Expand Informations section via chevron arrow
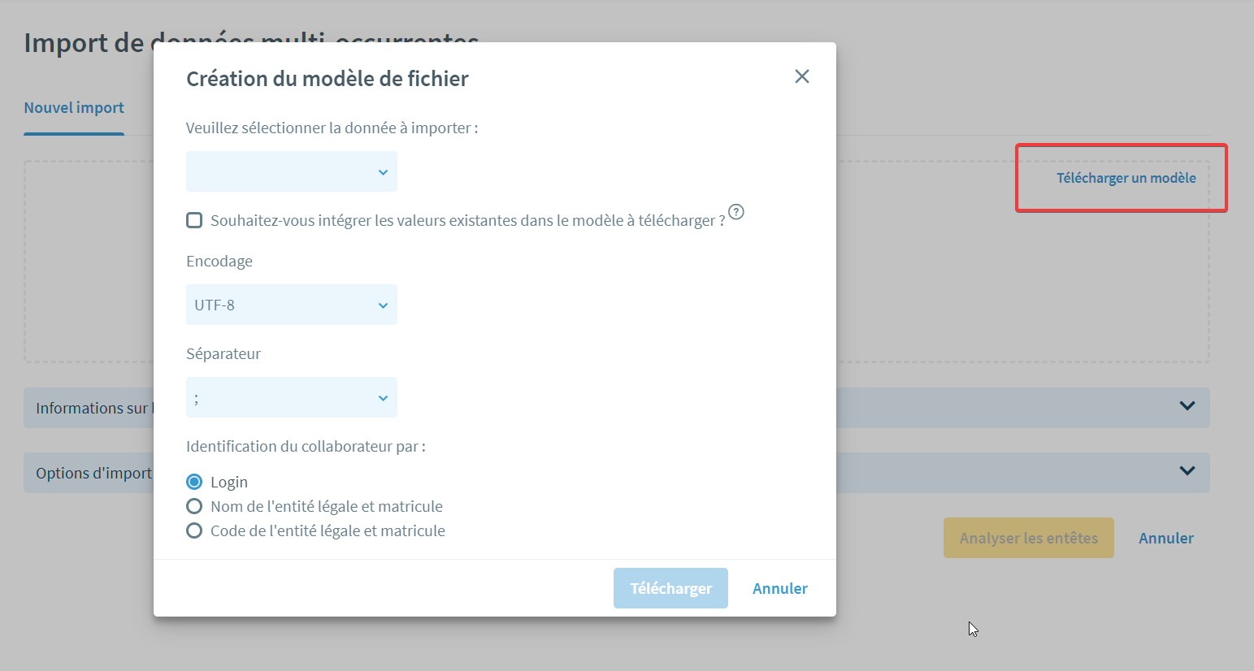The height and width of the screenshot is (671, 1254). pyautogui.click(x=1187, y=406)
